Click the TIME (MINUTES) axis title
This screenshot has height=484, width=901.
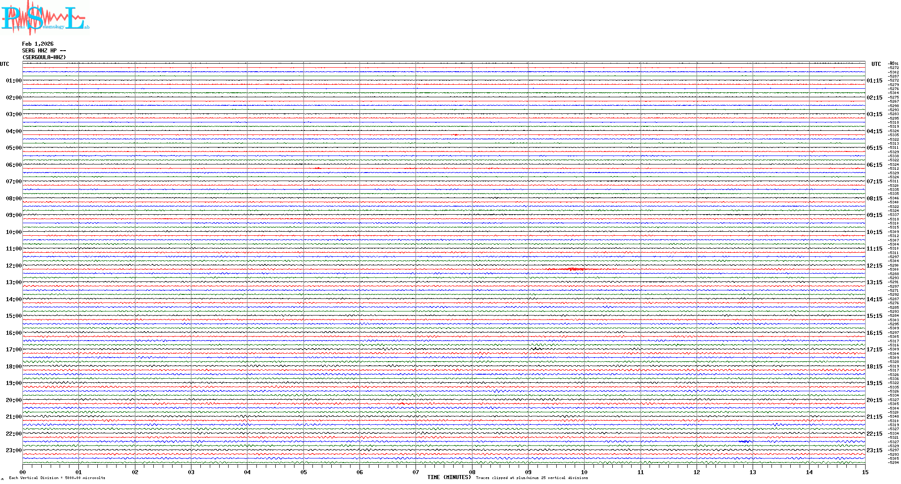449,477
